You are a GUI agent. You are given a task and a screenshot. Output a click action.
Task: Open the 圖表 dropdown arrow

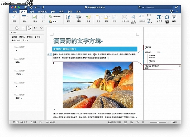point(57,22)
